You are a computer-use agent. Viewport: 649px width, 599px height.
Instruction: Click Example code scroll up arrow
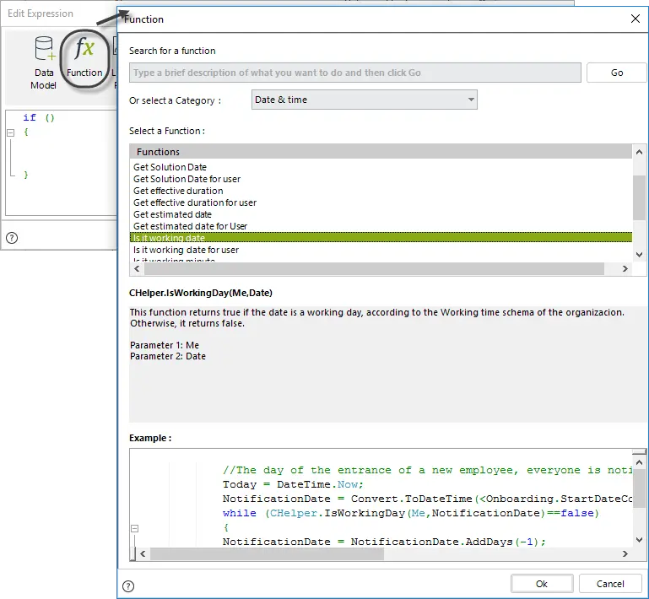click(x=639, y=462)
